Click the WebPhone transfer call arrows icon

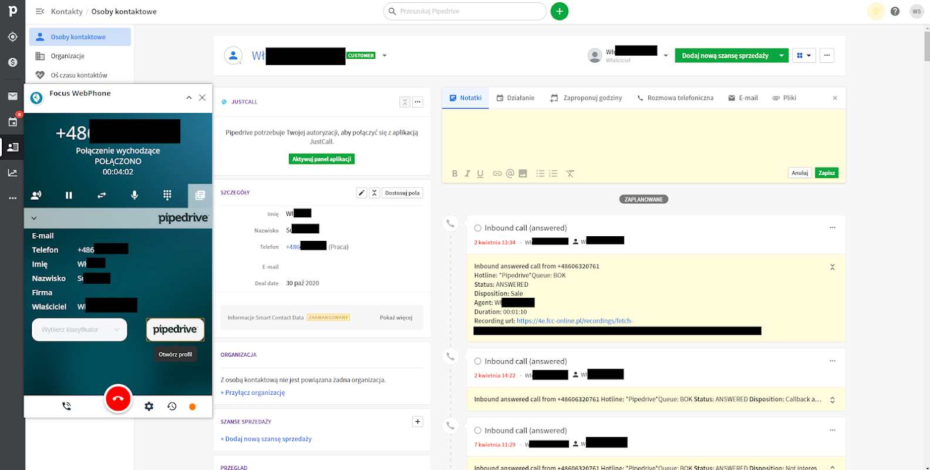(102, 195)
